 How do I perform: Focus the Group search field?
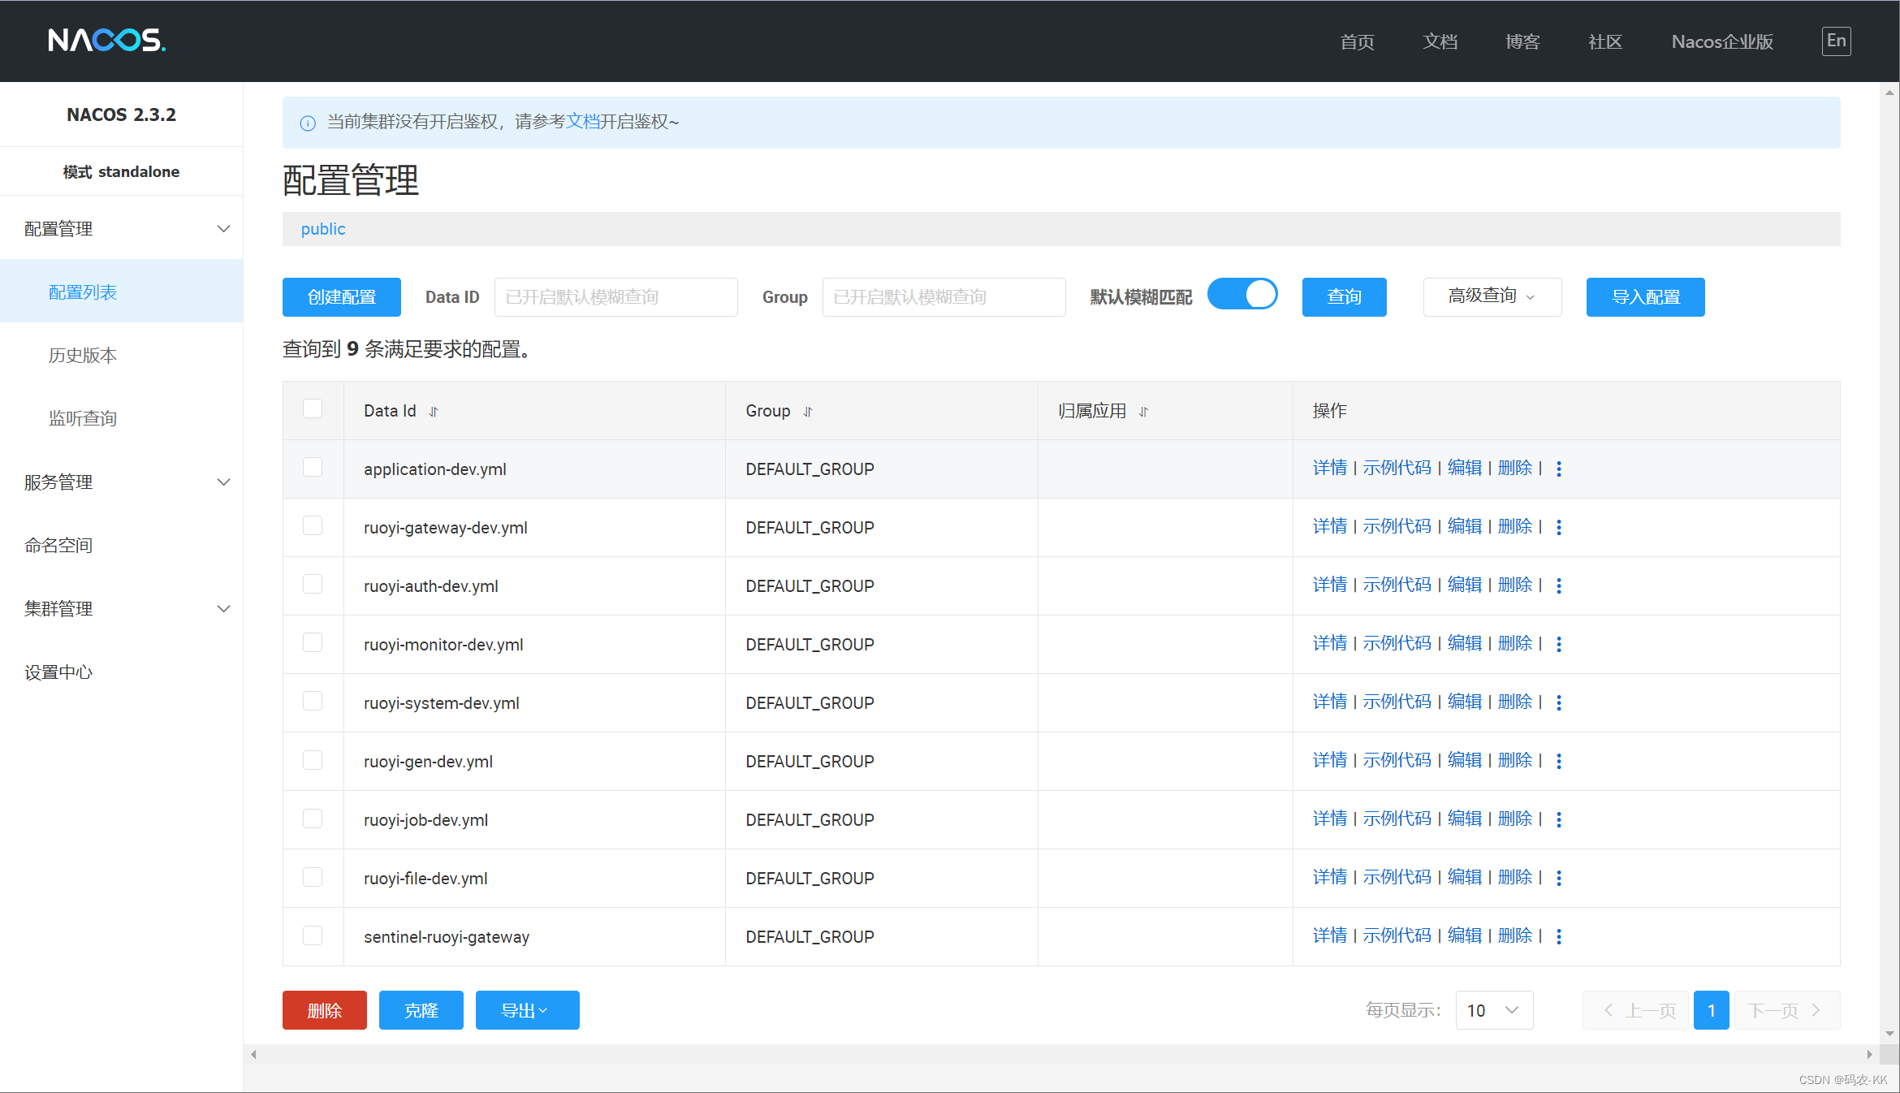944,296
